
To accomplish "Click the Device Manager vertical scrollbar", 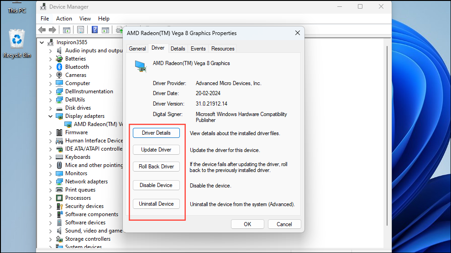I will tap(387, 135).
